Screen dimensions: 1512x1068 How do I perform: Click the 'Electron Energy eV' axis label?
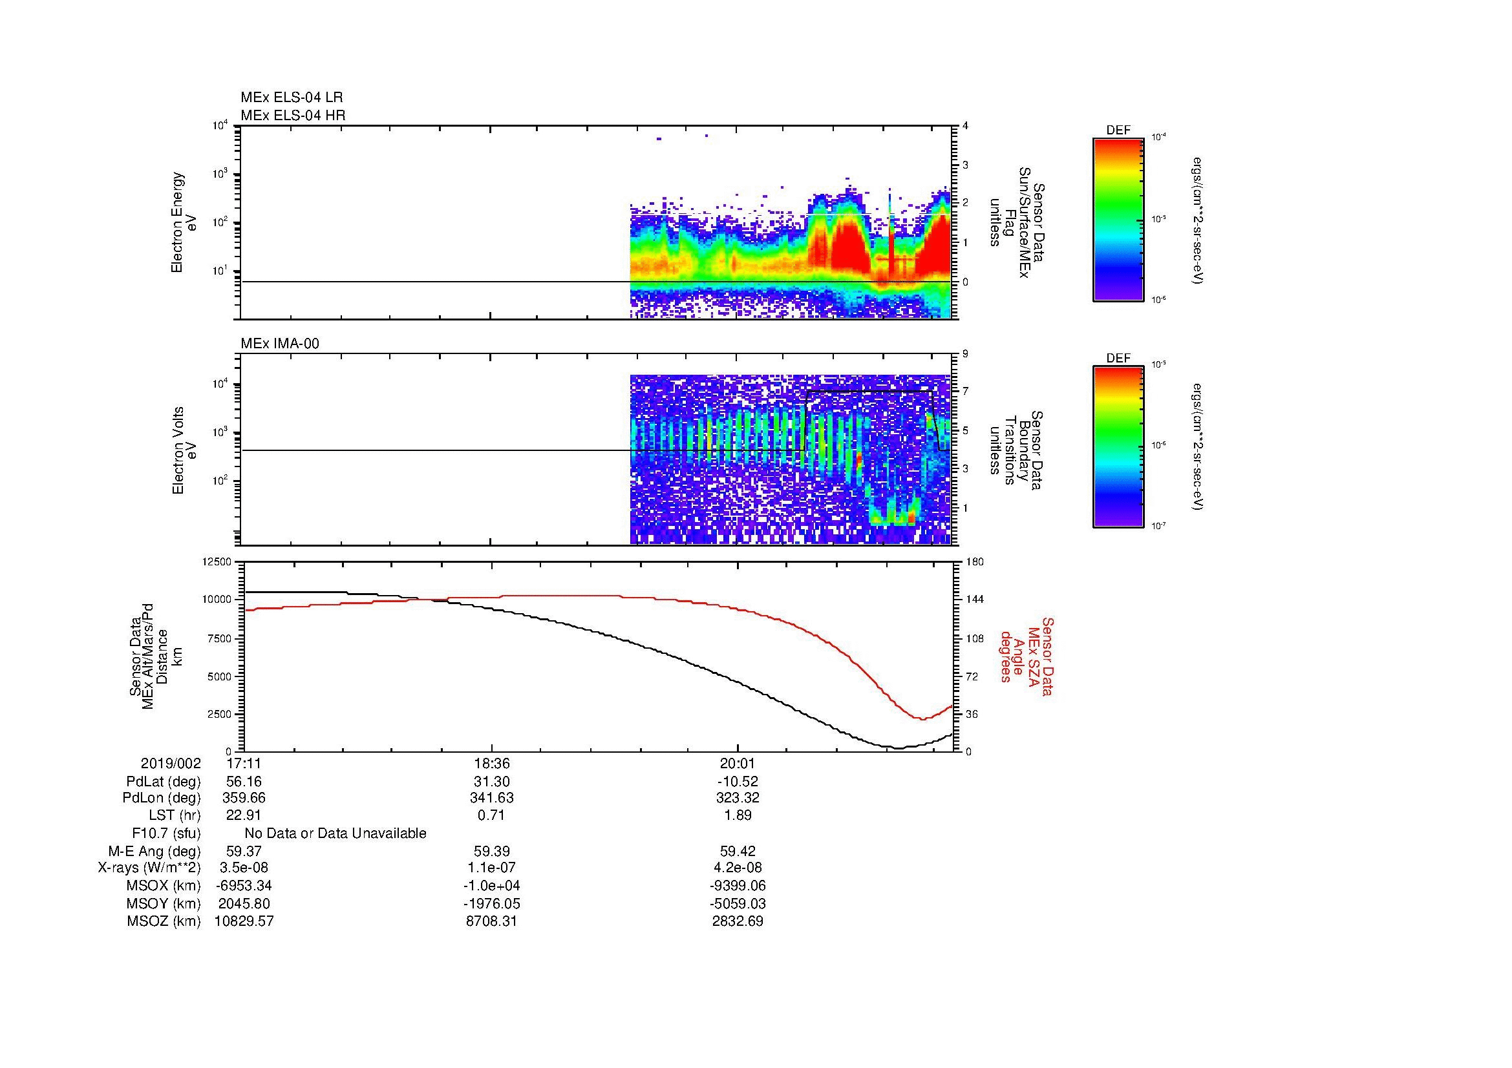184,222
